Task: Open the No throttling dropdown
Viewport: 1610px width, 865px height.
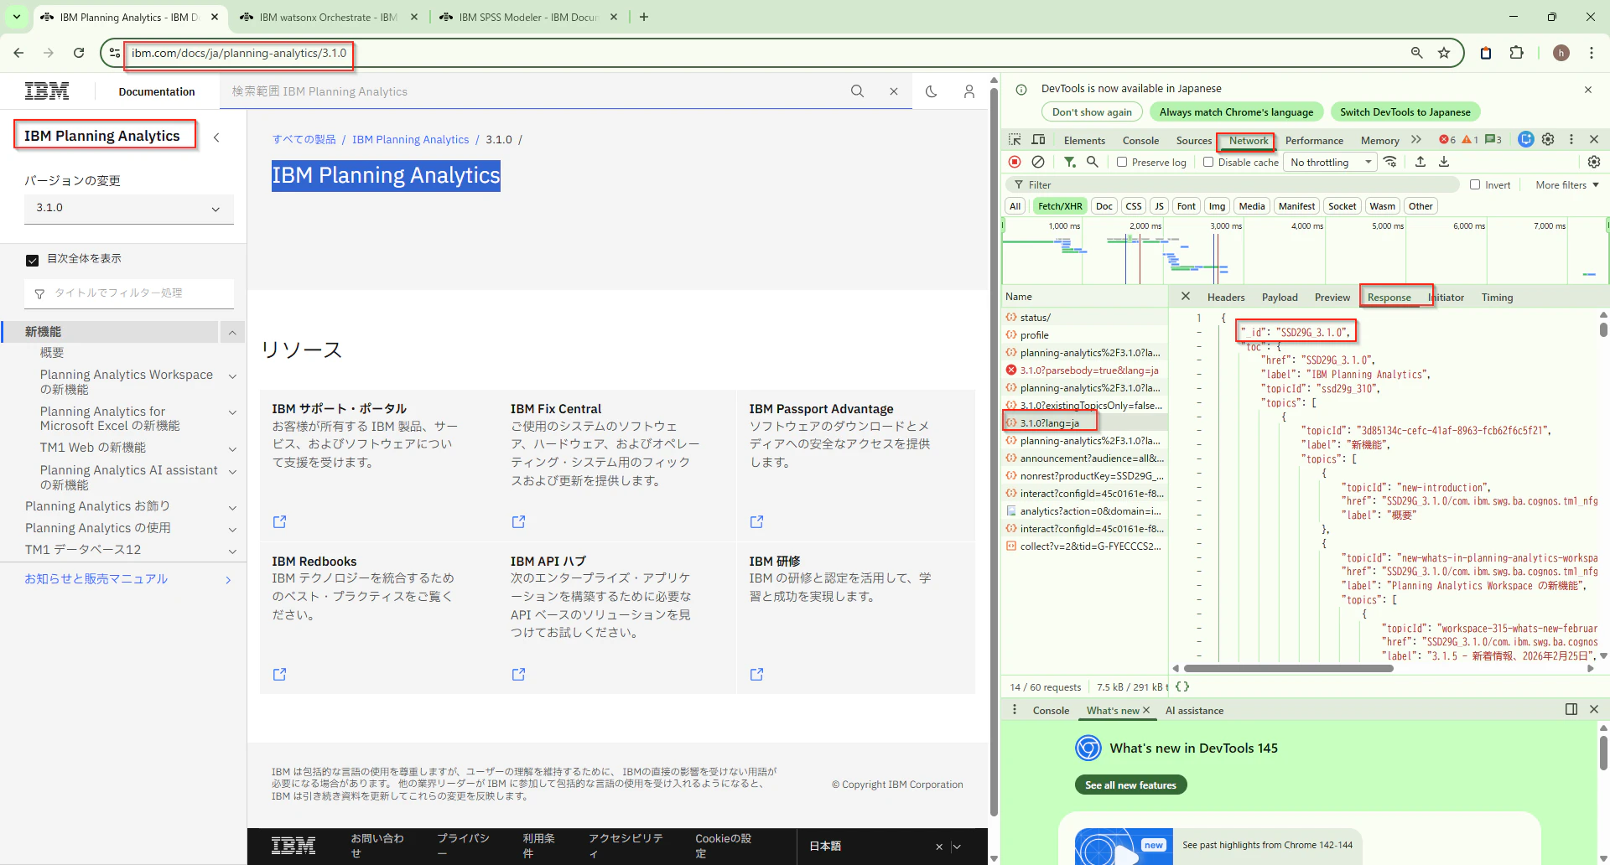Action: click(1331, 162)
